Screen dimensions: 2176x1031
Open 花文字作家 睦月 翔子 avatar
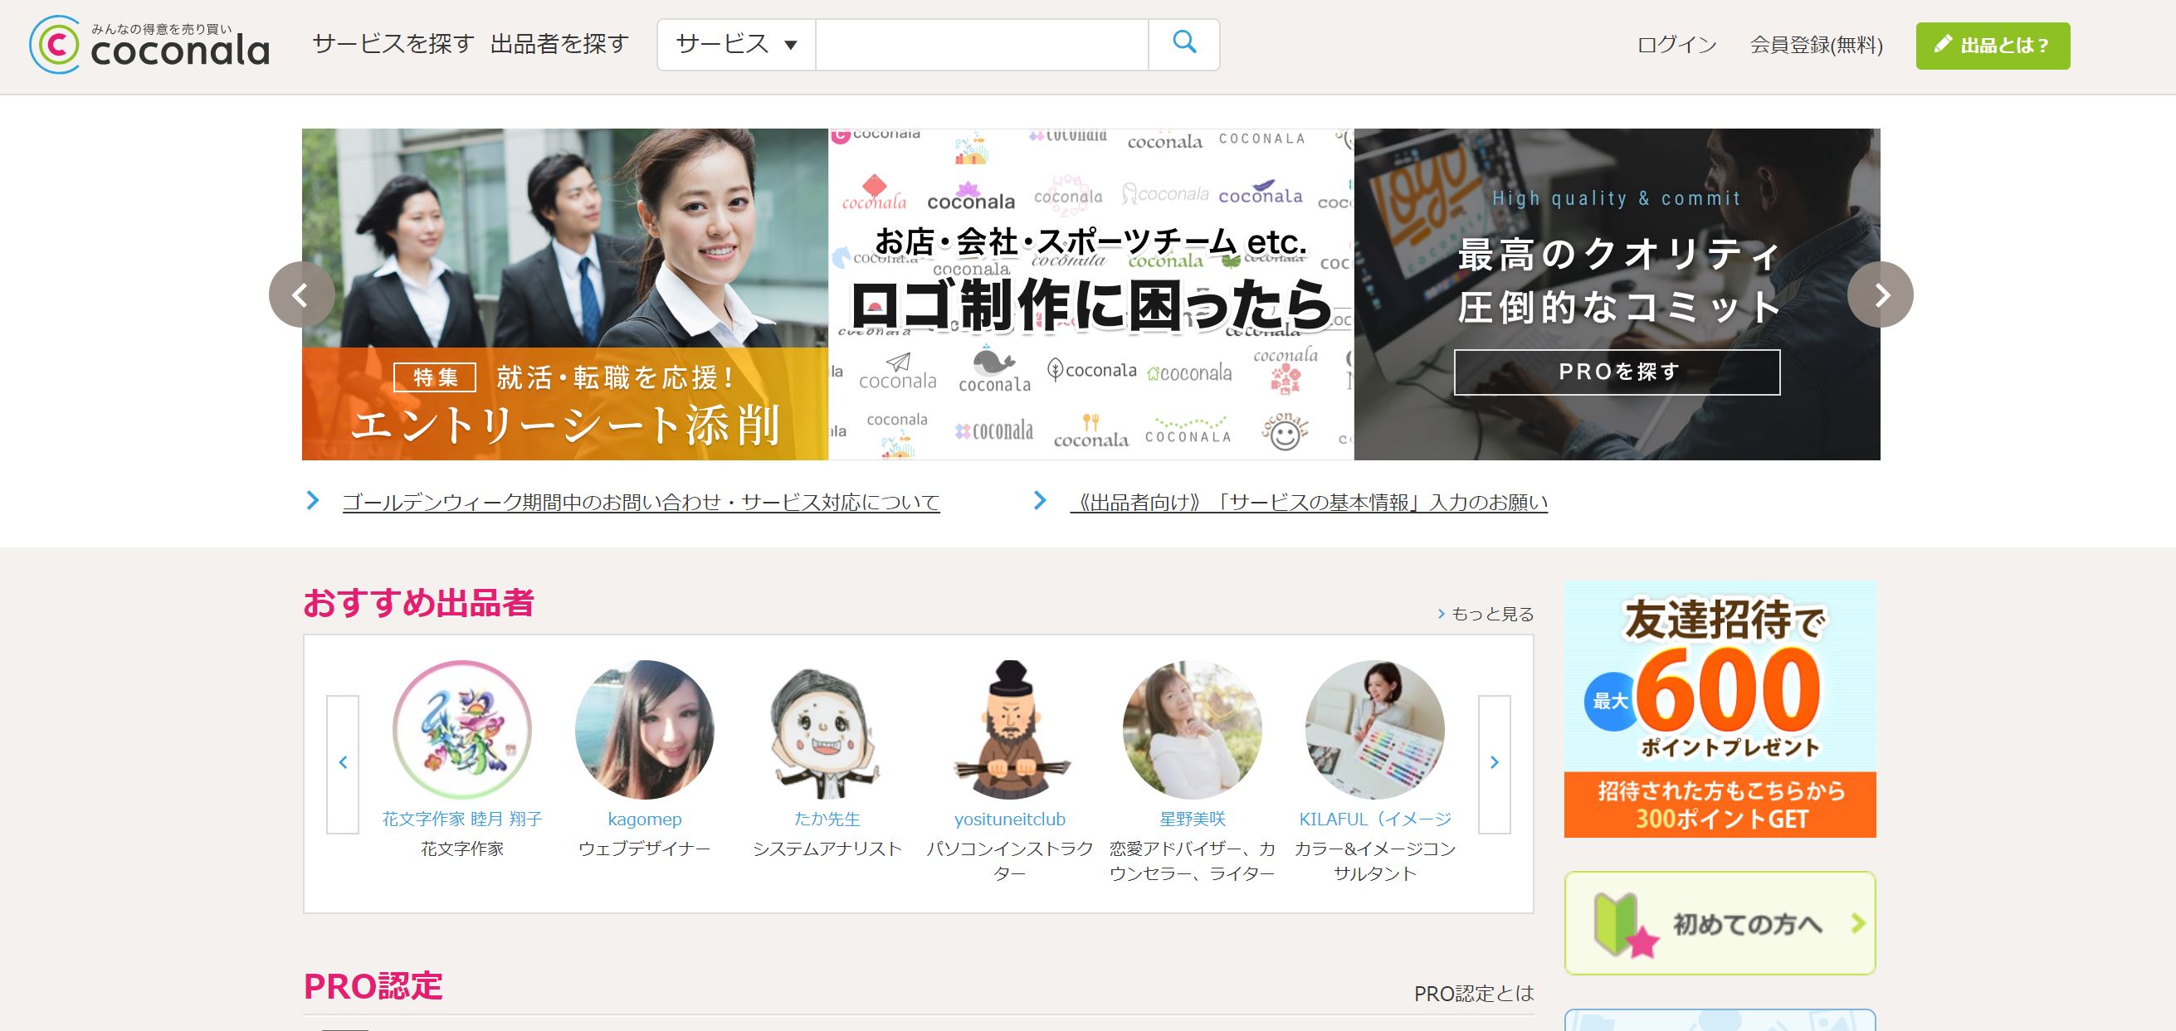462,730
